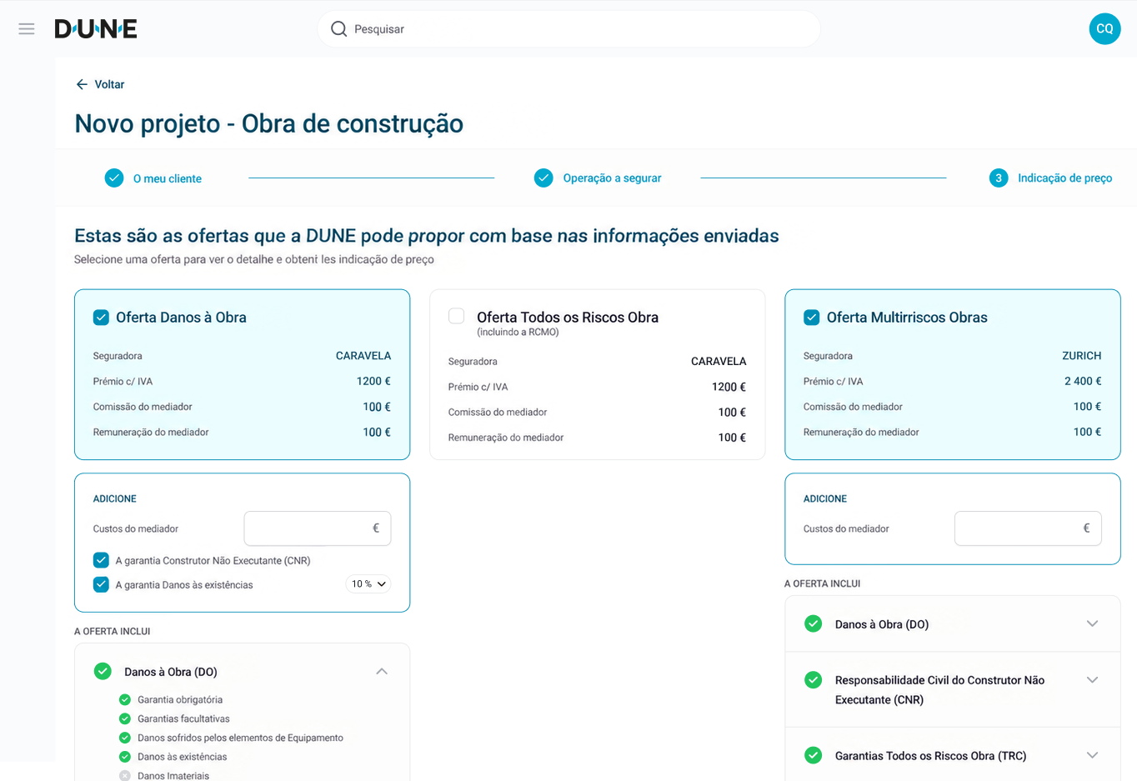Select the ZURICH insurer name

coord(1081,356)
